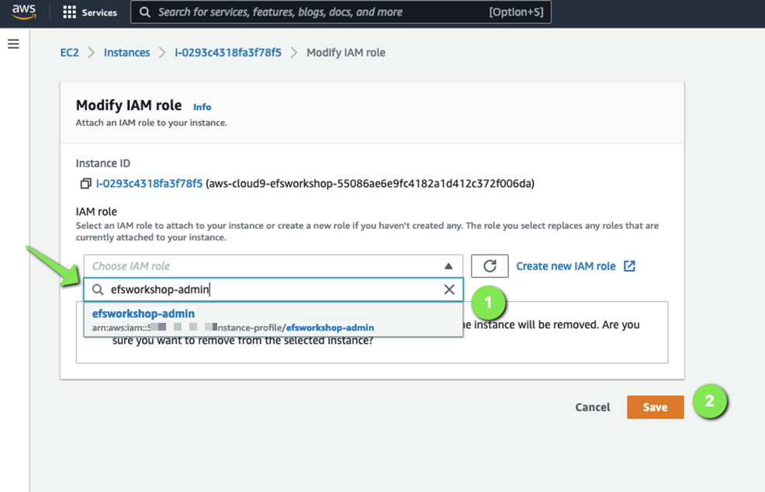Screen dimensions: 765x492
Task: Click the AWS logo home icon
Action: point(24,12)
